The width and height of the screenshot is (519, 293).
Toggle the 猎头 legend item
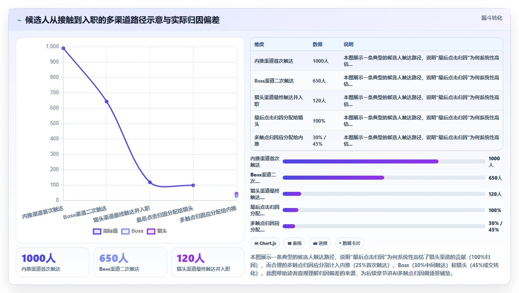pyautogui.click(x=157, y=231)
